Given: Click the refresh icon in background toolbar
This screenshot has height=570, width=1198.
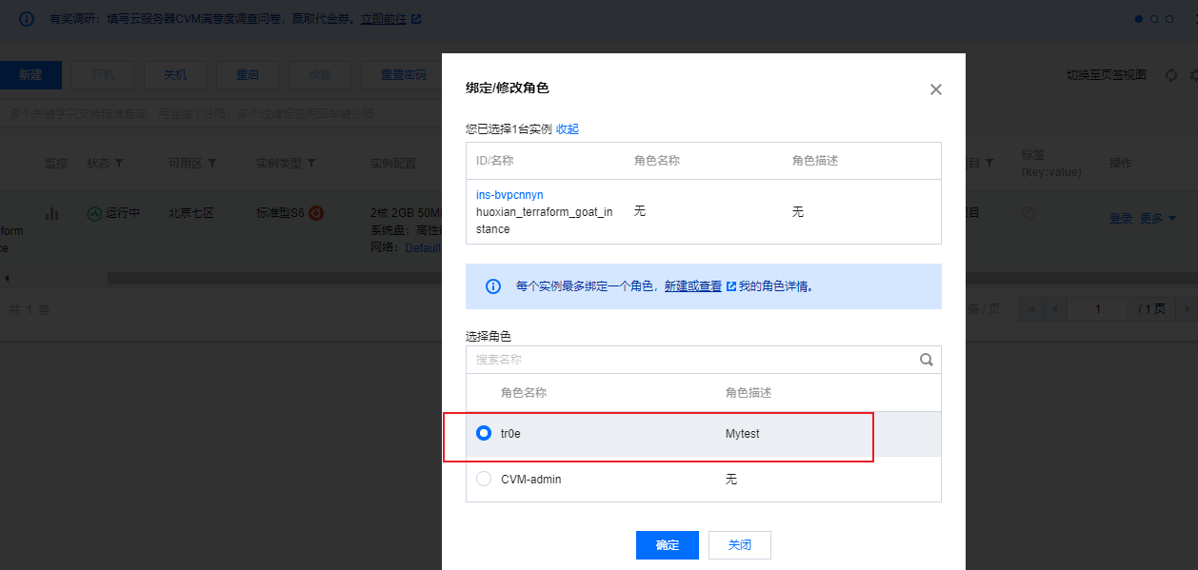Looking at the screenshot, I should (x=1171, y=75).
